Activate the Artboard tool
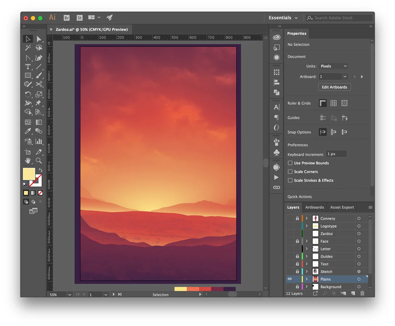 pyautogui.click(x=28, y=152)
